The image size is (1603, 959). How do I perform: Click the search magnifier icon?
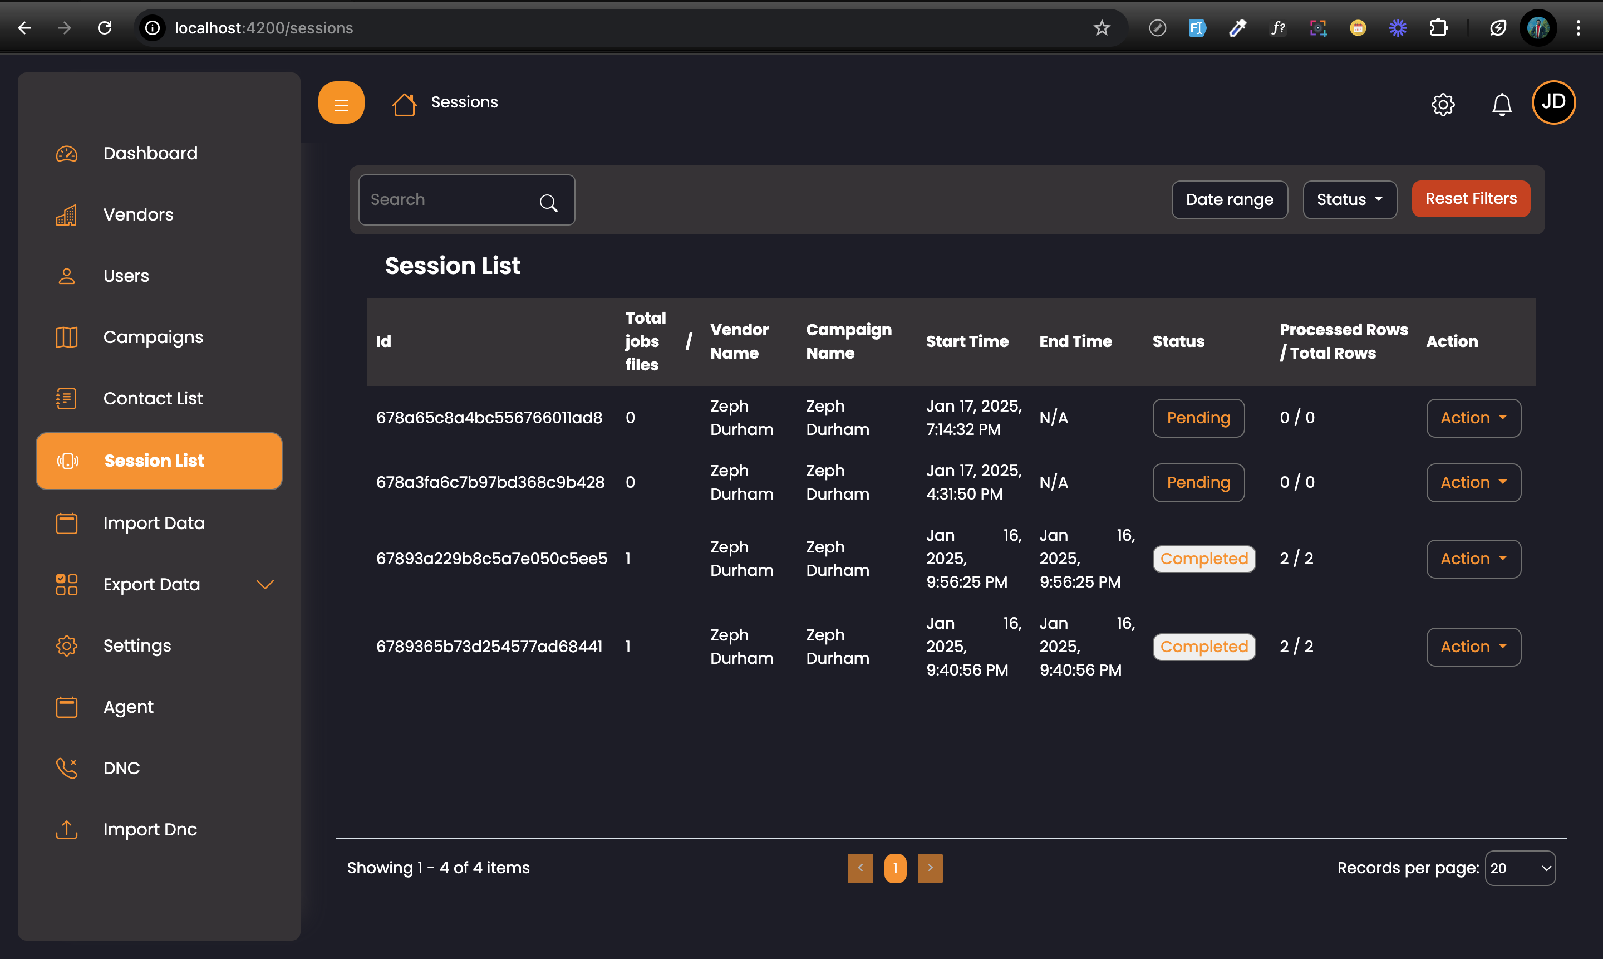[x=548, y=203]
